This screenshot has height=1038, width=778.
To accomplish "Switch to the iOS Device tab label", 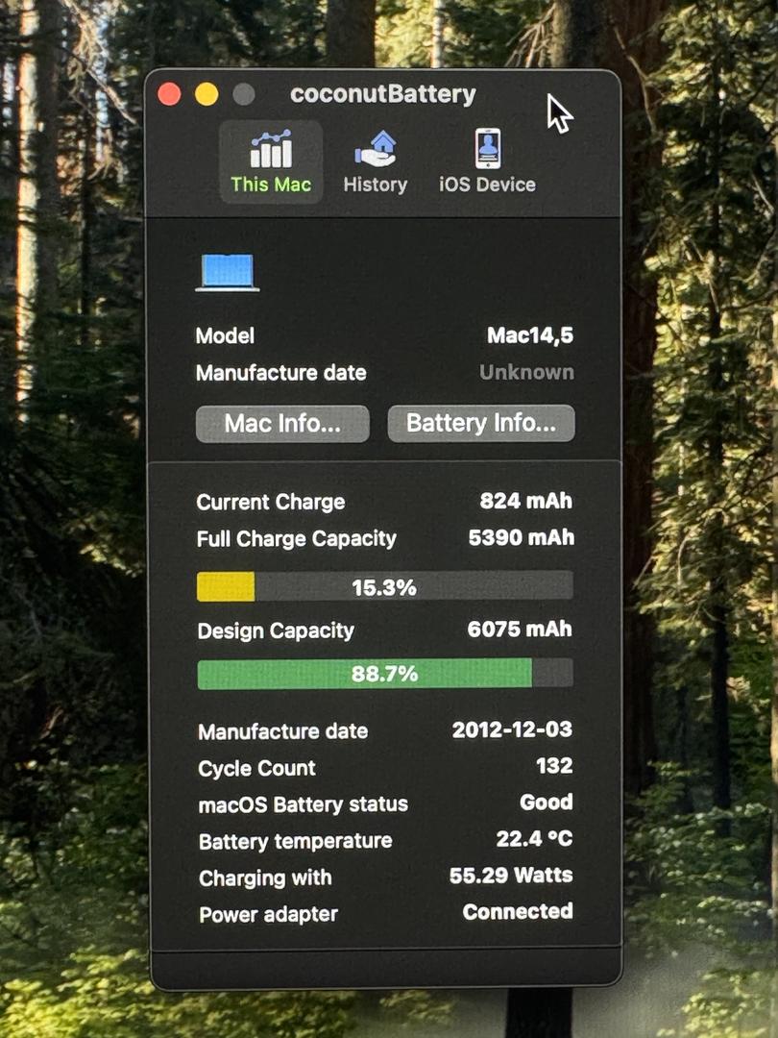I will pos(488,184).
